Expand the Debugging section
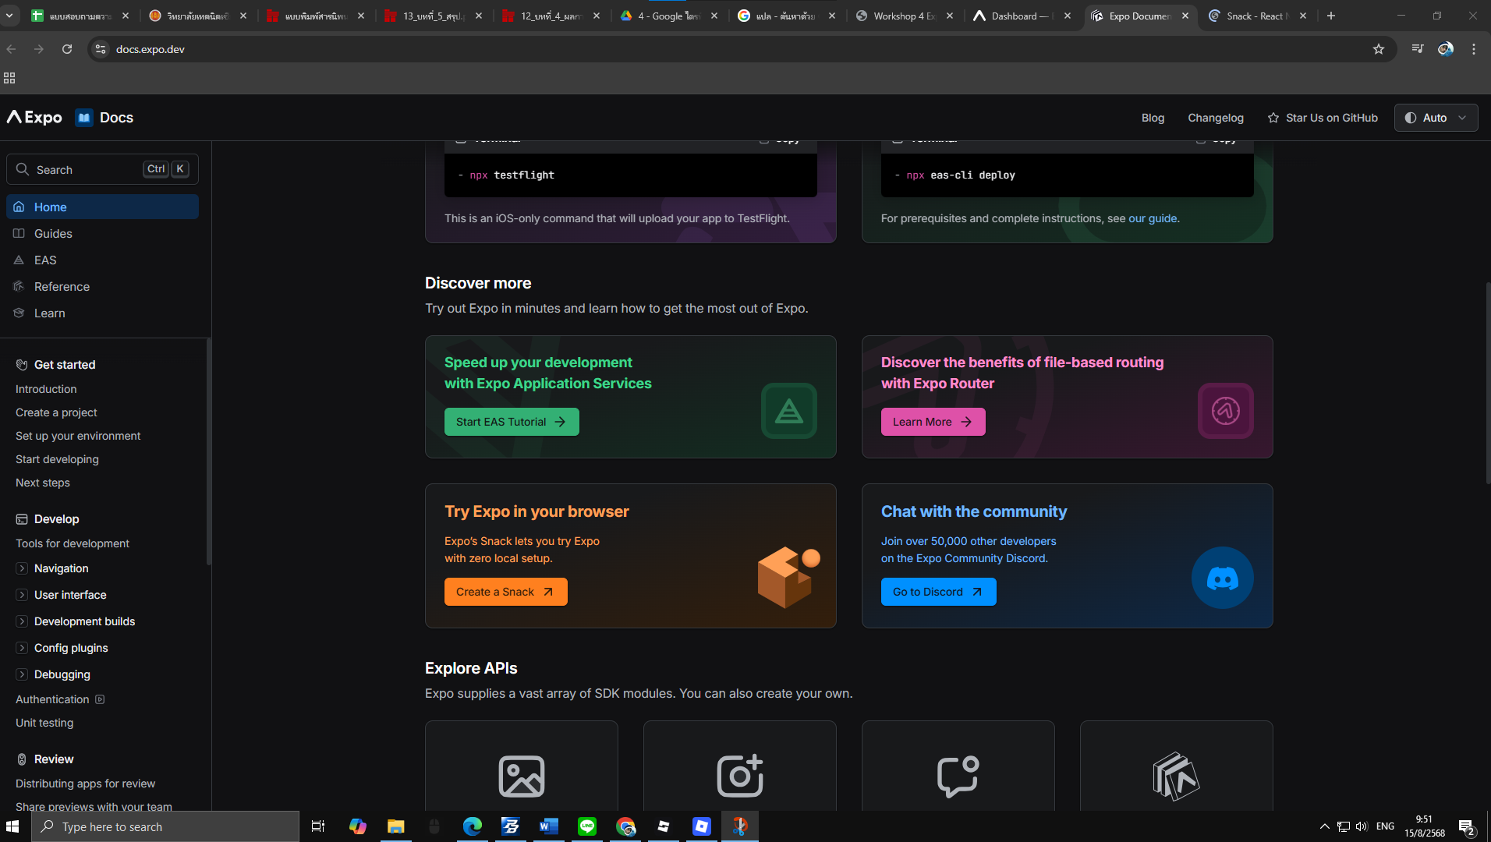The image size is (1491, 842). (22, 674)
